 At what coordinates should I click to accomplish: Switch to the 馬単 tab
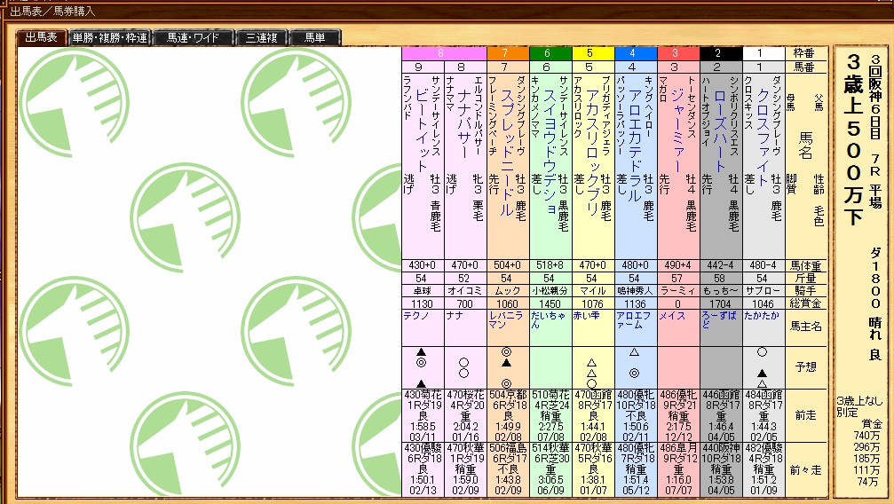[315, 37]
